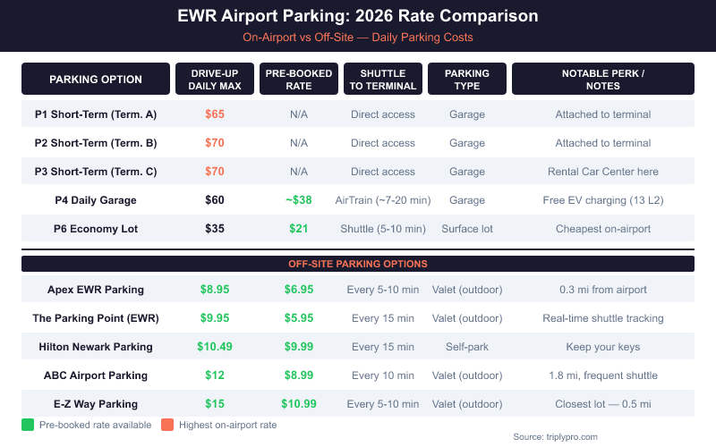716x447 pixels.
Task: Click the Notable Perk / Notes header
Action: 602,79
